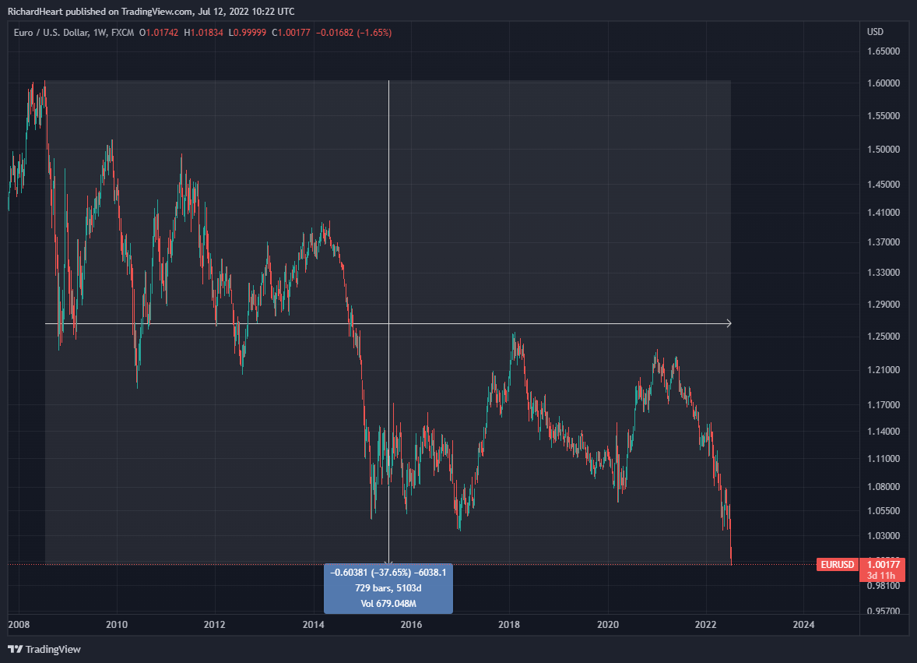Click the 2016 label on the time axis
This screenshot has width=917, height=663.
point(411,624)
